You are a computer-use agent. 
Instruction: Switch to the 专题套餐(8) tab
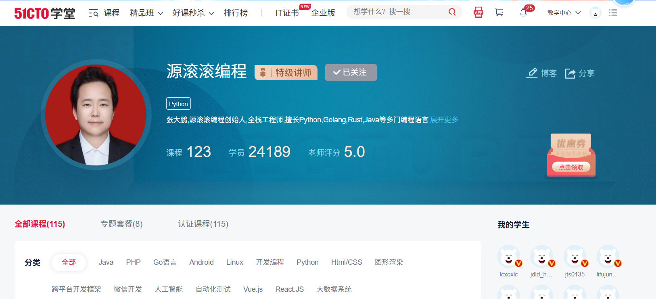[121, 224]
